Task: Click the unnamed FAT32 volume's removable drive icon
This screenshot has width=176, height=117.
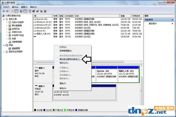Action: coord(35,36)
